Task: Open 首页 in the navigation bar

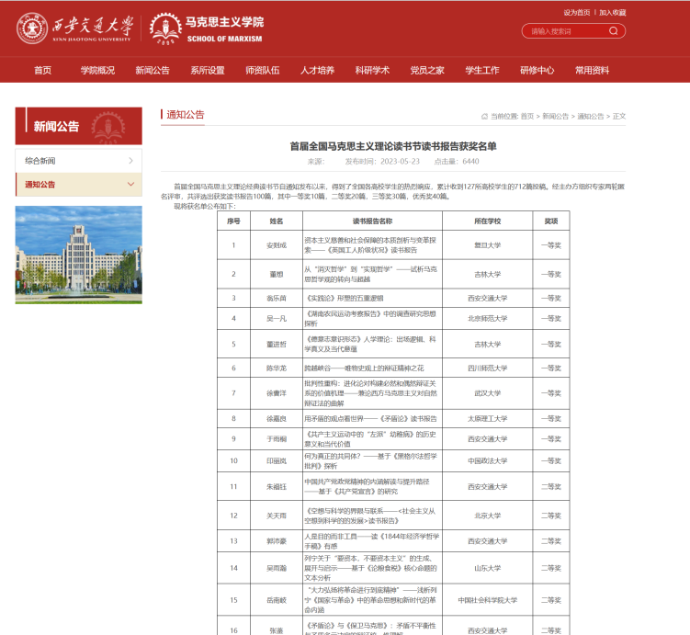Action: point(42,70)
